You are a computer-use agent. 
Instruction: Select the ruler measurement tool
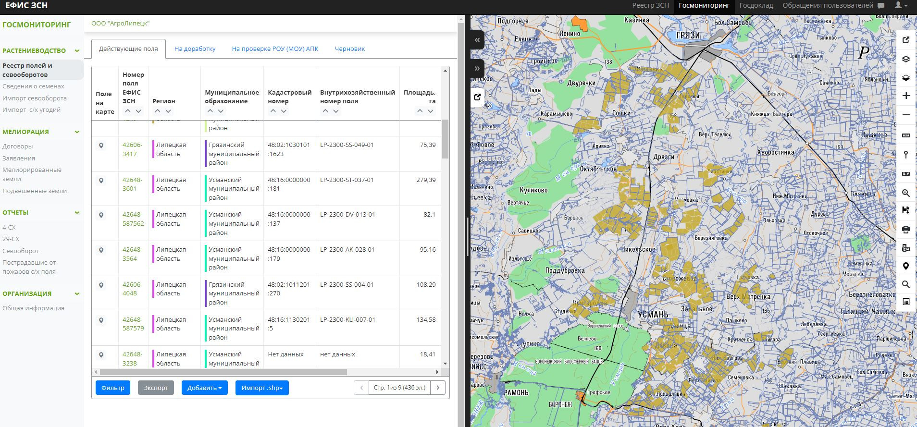click(x=906, y=135)
